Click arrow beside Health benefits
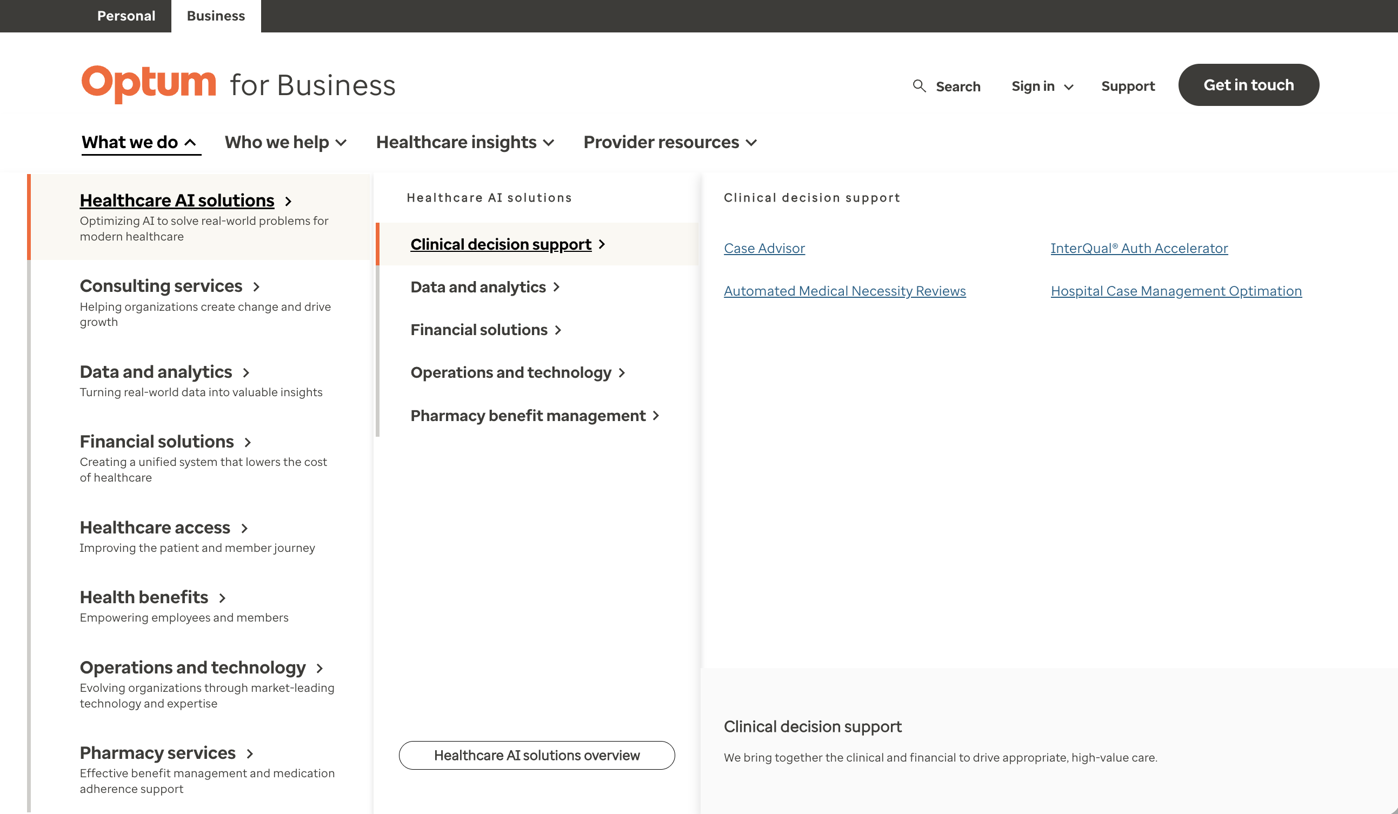Viewport: 1398px width, 814px height. pos(222,598)
